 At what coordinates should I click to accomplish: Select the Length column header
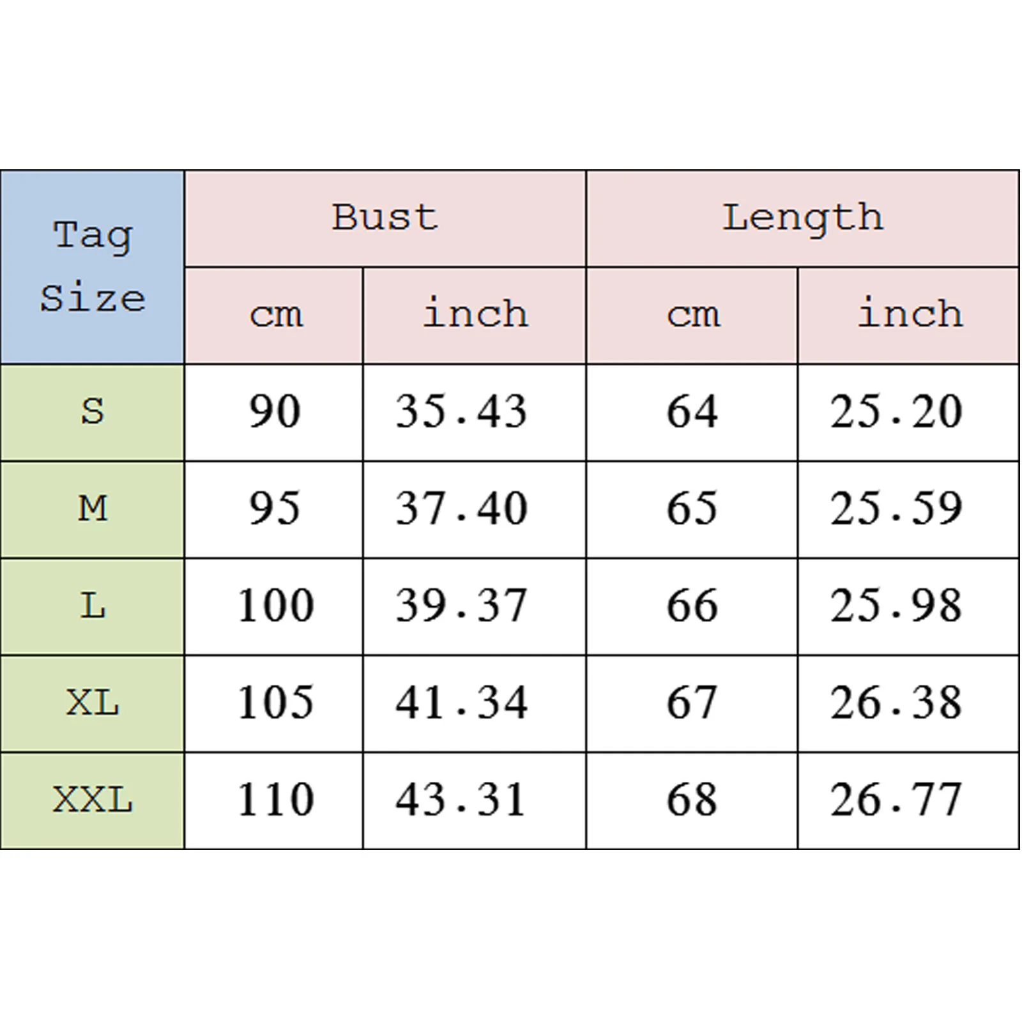pyautogui.click(x=802, y=218)
